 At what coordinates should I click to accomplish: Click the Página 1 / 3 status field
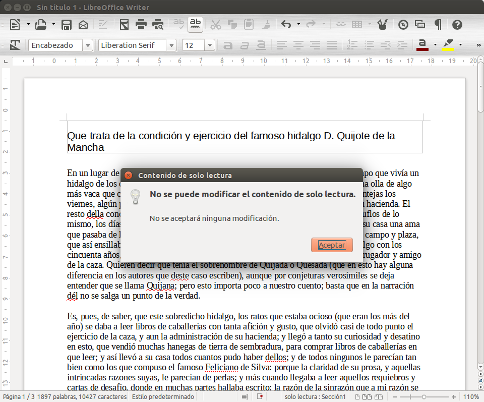(19, 397)
